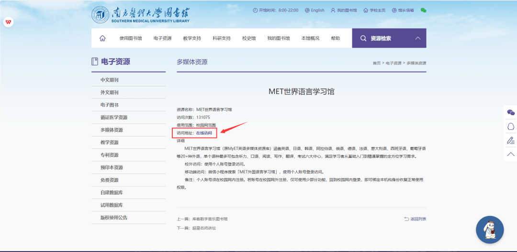The height and width of the screenshot is (252, 517).
Task: Click the green WeChat icon in header
Action: tap(423, 10)
